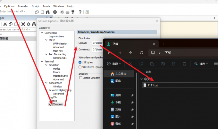This screenshot has height=129, width=218.
Task: Click the Paste clipboard icon in main toolbar
Action: coord(42,12)
